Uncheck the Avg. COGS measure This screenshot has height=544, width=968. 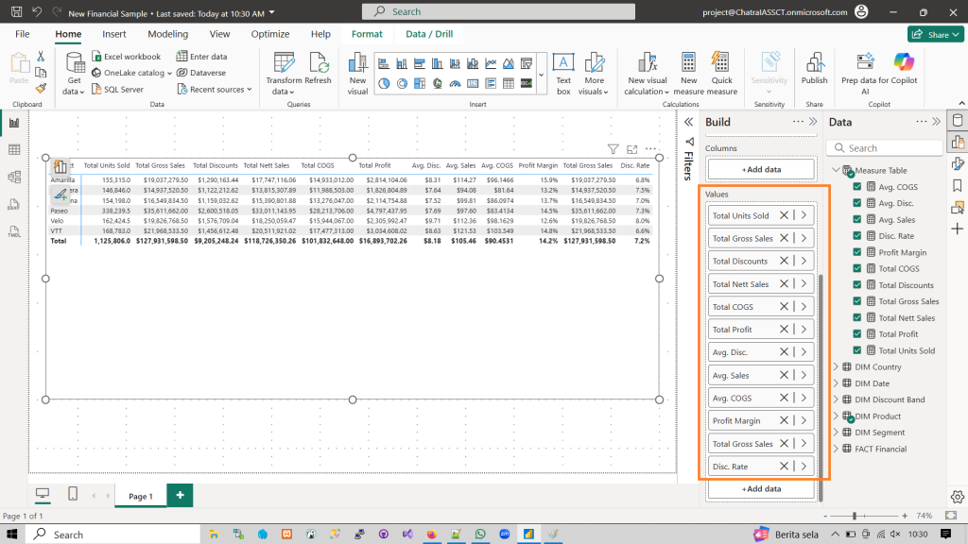(x=857, y=187)
